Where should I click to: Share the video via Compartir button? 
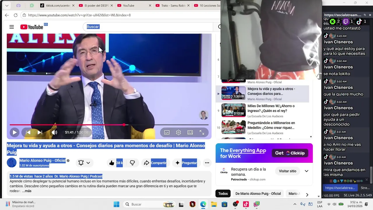[155, 163]
